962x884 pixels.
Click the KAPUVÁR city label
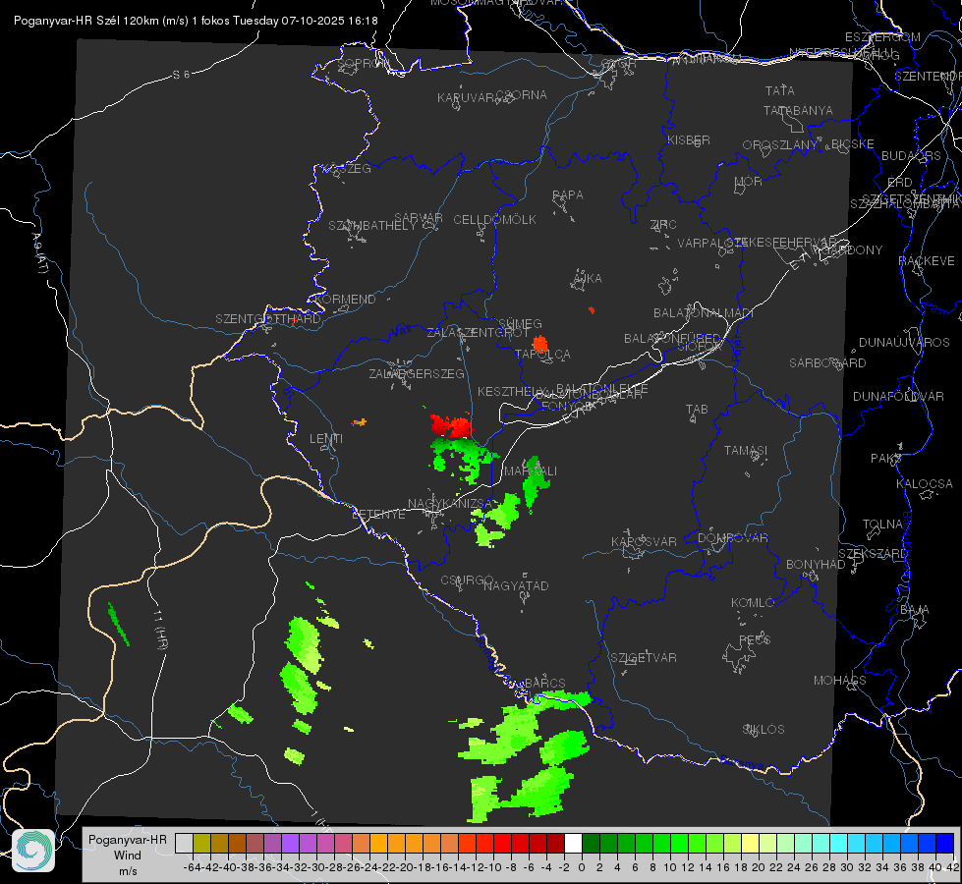coord(467,98)
